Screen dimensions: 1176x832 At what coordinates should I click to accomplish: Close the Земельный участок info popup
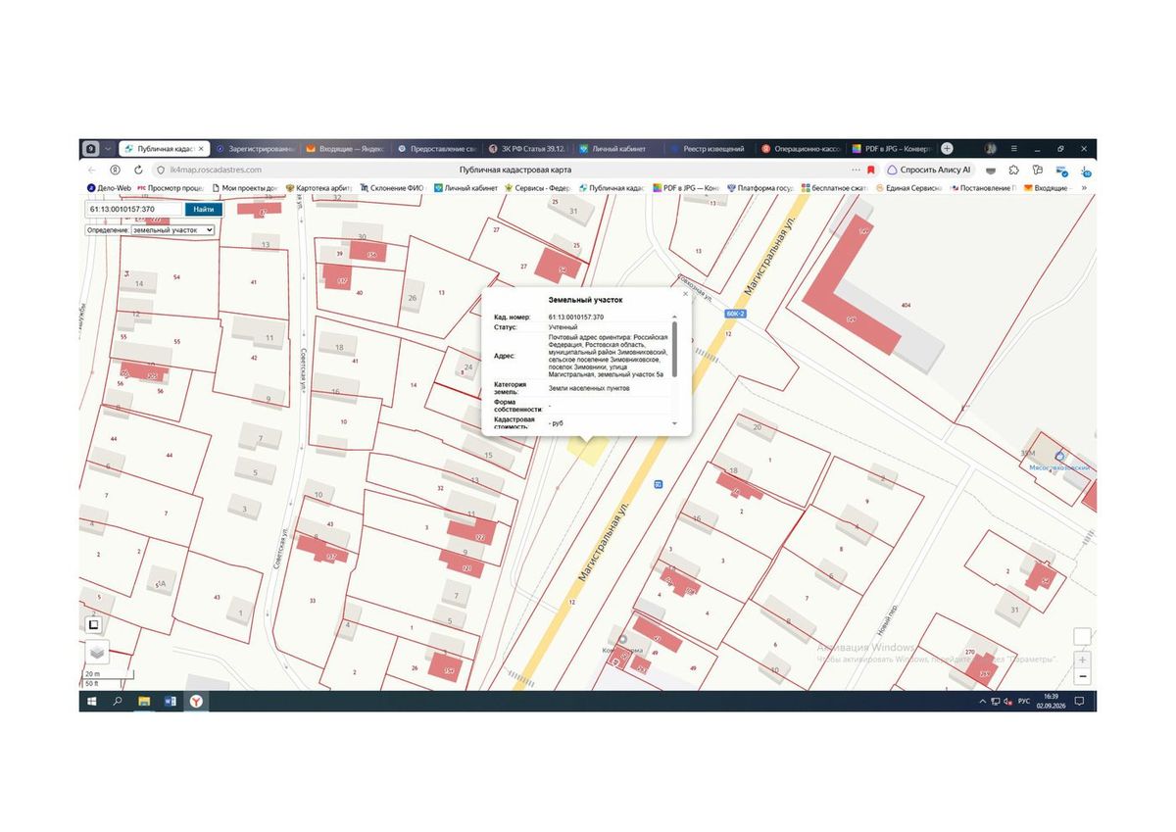[x=685, y=294]
